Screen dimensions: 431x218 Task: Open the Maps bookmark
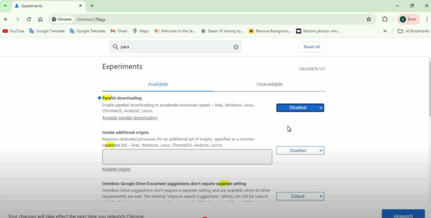tap(141, 31)
